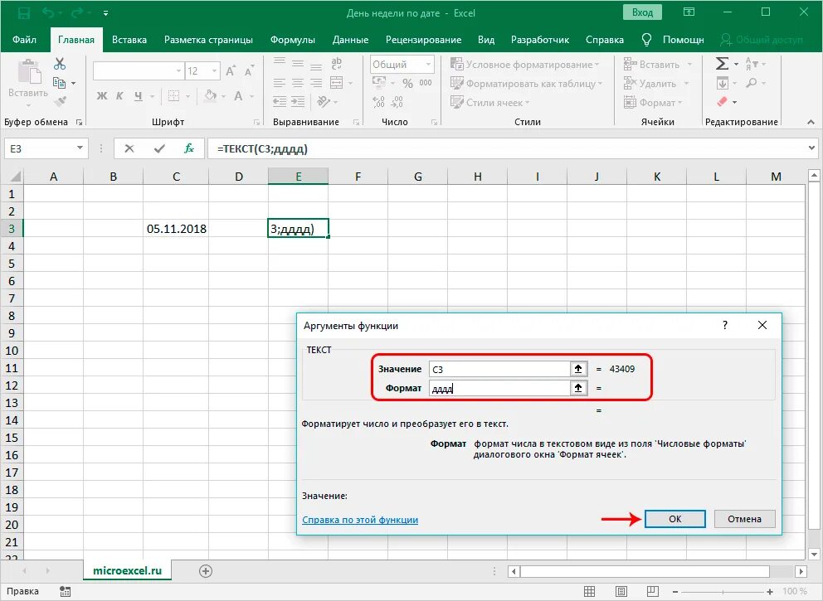Click the Increase font size icon

pyautogui.click(x=231, y=70)
